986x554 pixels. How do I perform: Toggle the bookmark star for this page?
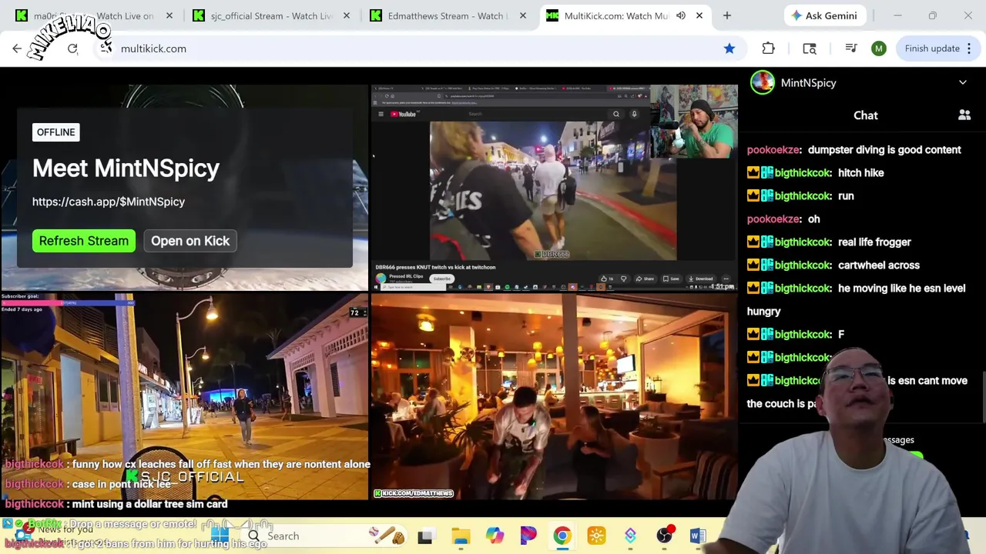pyautogui.click(x=729, y=48)
